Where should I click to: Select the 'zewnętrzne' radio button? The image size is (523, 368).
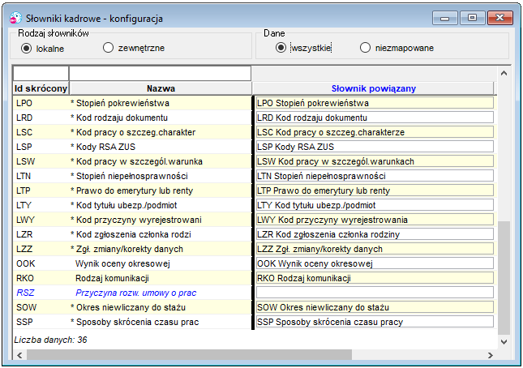click(x=108, y=48)
